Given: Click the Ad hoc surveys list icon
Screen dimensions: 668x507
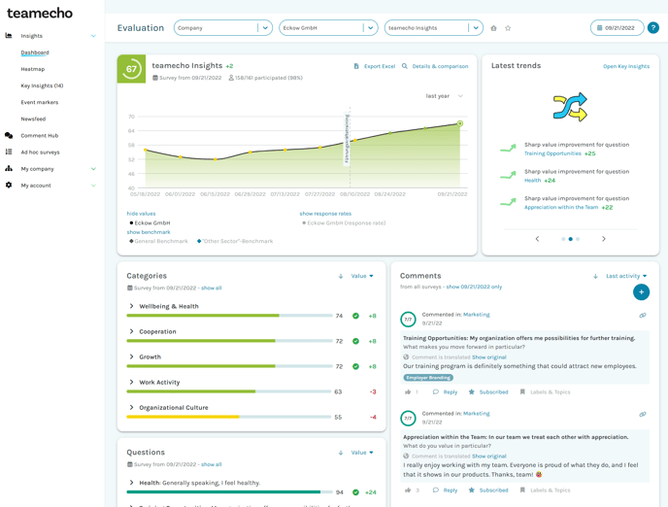Looking at the screenshot, I should point(9,152).
